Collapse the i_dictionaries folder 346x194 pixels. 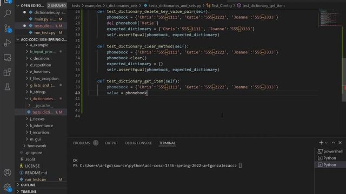[x=41, y=99]
